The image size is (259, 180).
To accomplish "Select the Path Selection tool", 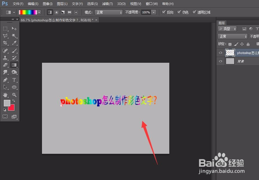I will click(x=5, y=87).
